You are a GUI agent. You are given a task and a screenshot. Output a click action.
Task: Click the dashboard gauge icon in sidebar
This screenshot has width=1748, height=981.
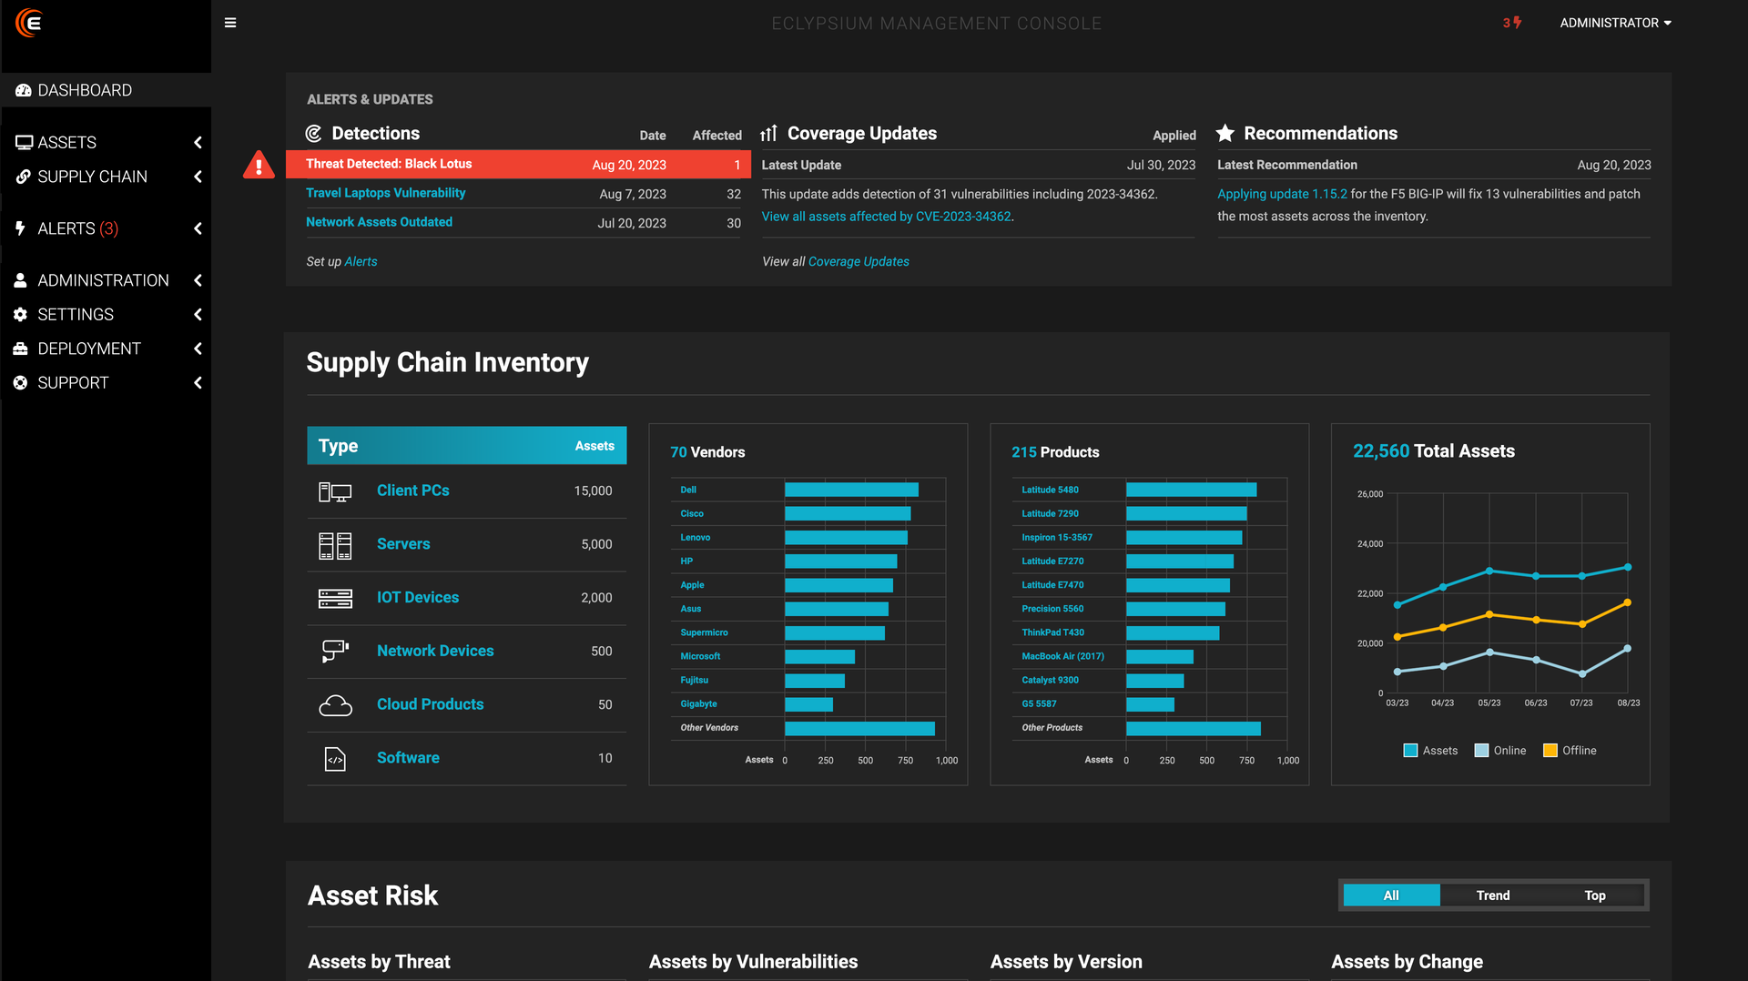point(24,90)
